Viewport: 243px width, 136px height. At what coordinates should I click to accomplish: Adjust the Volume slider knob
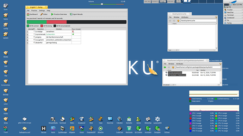pyautogui.click(x=102, y=4)
